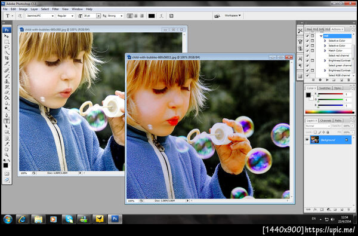Switch to the Paths tab
Screen dimensions: 358x236
338,121
